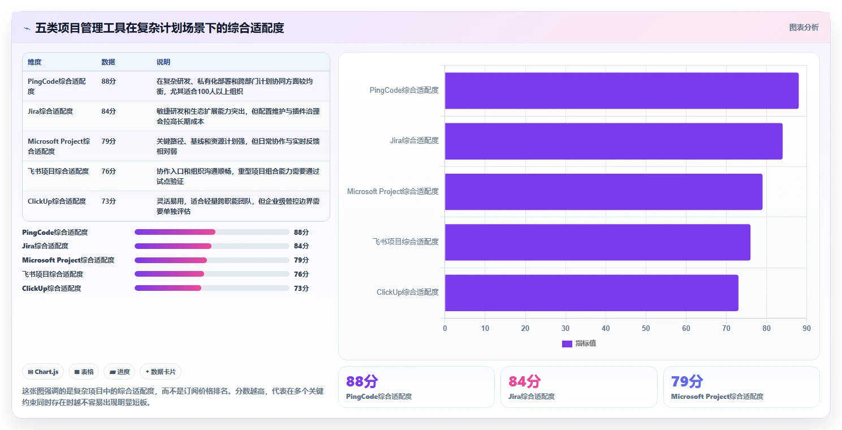
Task: Click the 飞书项目综合适配度 chart axis label
Action: tap(405, 242)
